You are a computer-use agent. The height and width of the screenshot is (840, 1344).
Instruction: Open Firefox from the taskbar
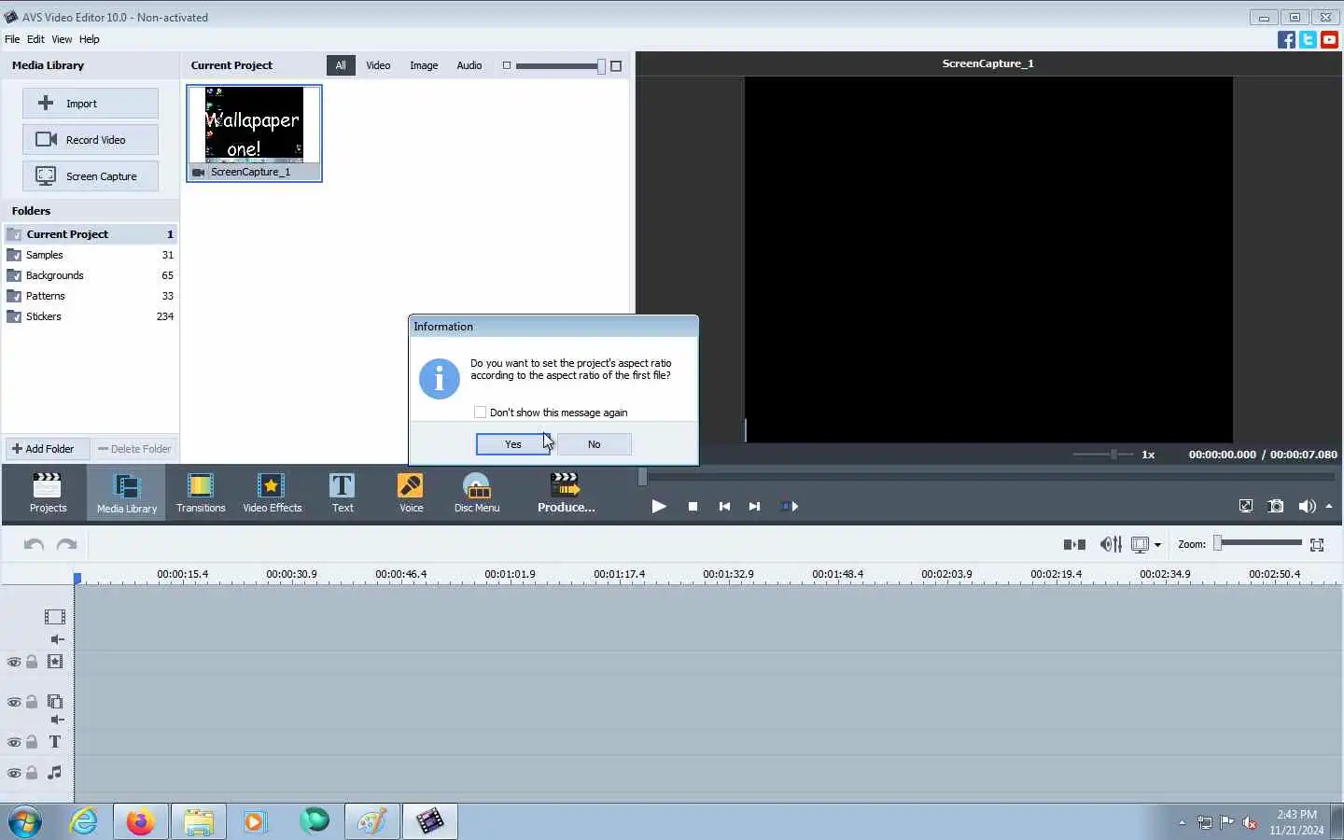[x=141, y=821]
